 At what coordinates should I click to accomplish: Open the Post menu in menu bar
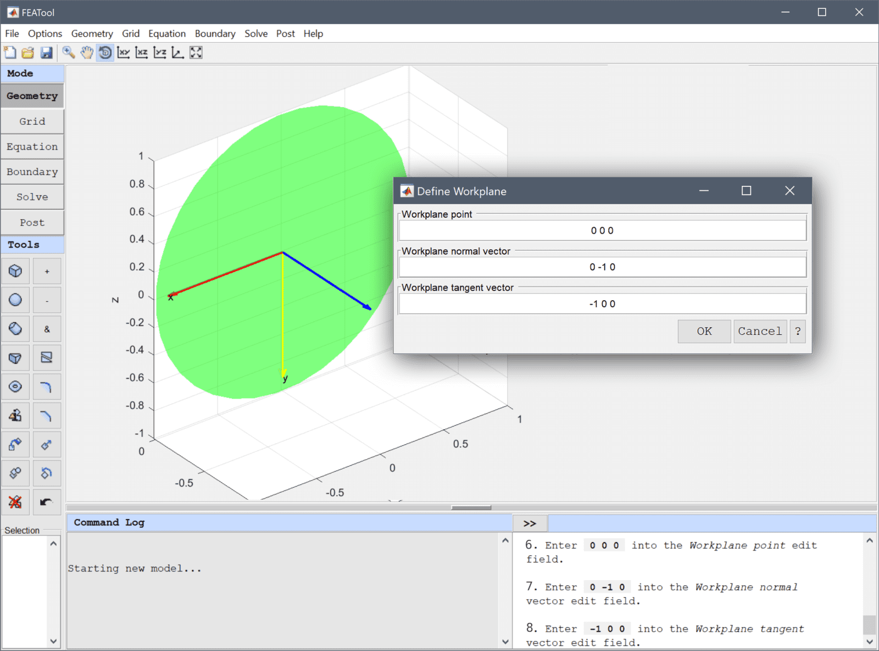coord(285,34)
